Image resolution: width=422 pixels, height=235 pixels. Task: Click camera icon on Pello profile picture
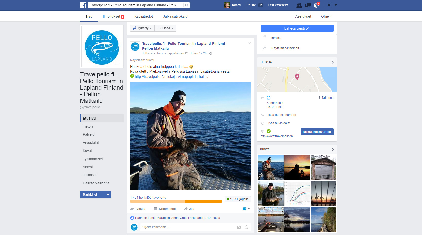point(117,62)
